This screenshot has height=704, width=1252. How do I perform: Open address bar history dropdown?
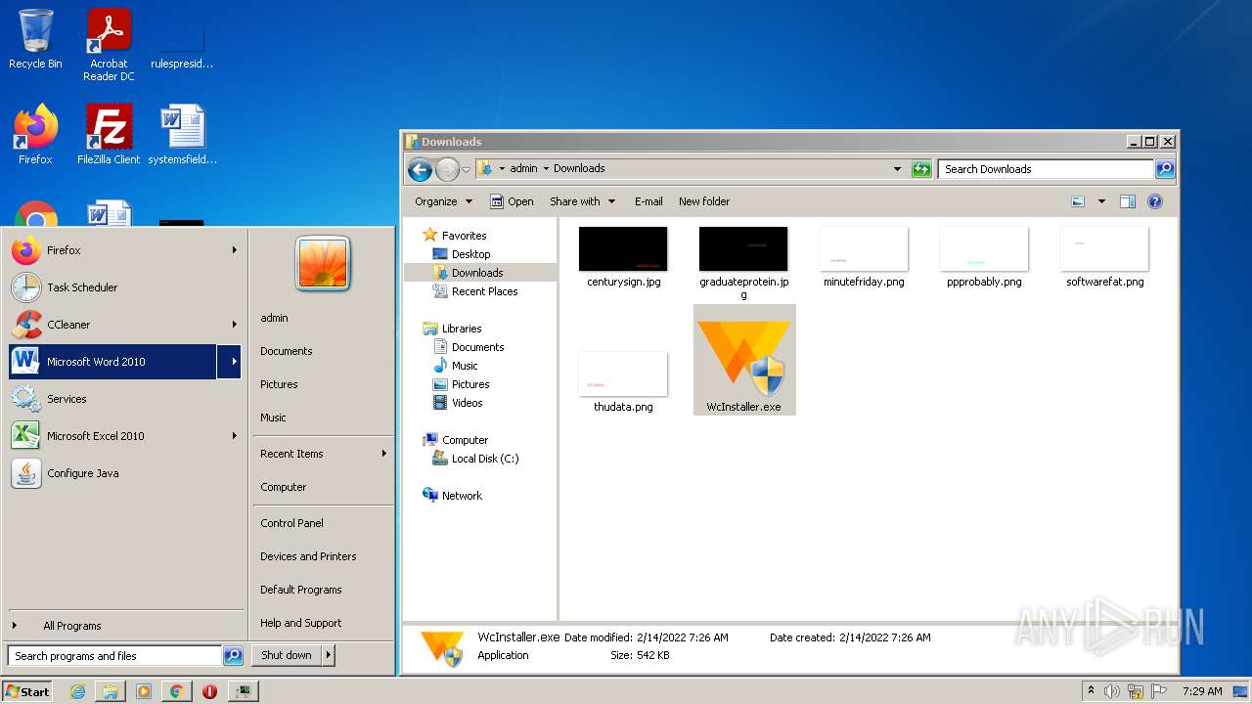[897, 169]
